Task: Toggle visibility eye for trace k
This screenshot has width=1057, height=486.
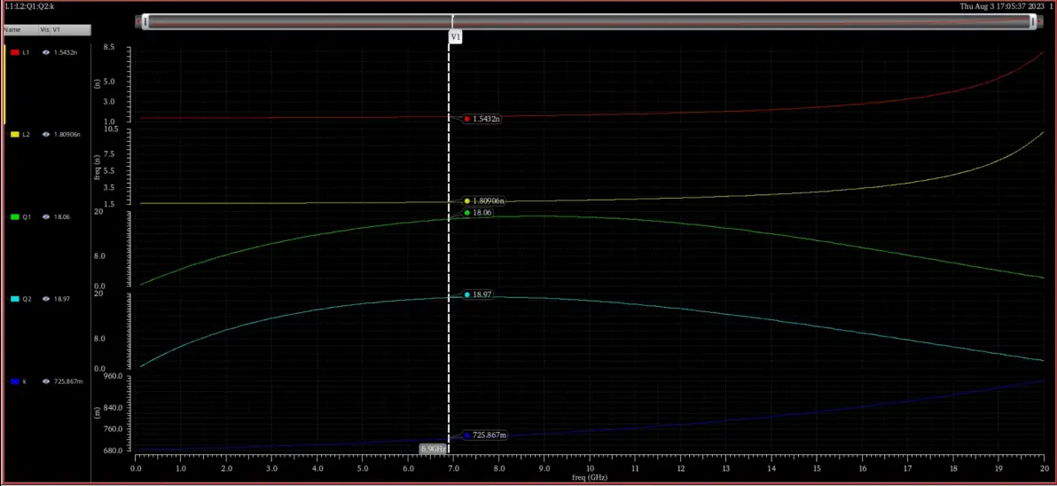Action: (x=46, y=381)
